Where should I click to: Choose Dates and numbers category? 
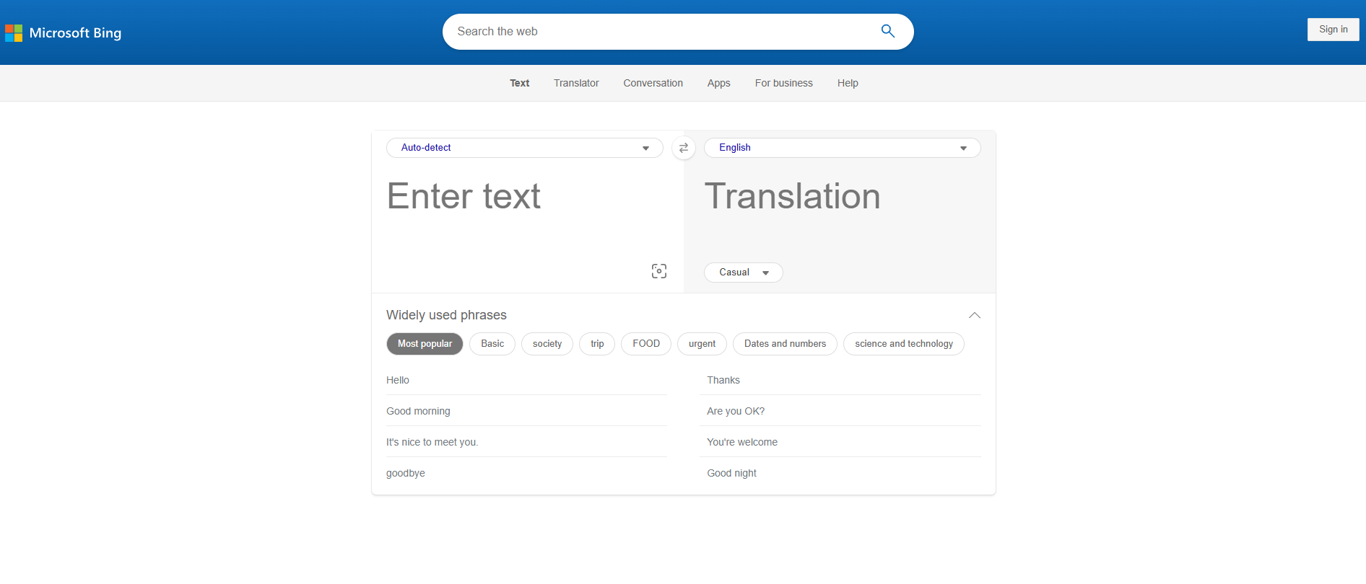[785, 344]
